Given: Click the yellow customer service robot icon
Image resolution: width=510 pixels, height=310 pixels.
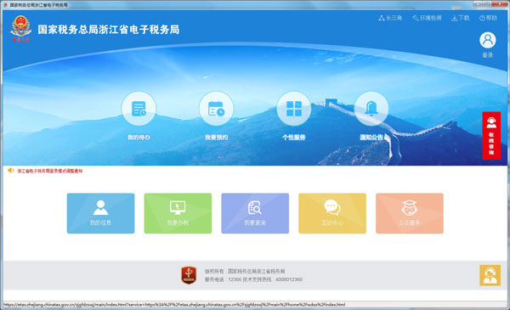Looking at the screenshot, I should point(490,275).
